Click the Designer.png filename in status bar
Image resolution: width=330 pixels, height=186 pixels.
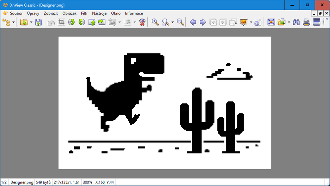pos(22,182)
